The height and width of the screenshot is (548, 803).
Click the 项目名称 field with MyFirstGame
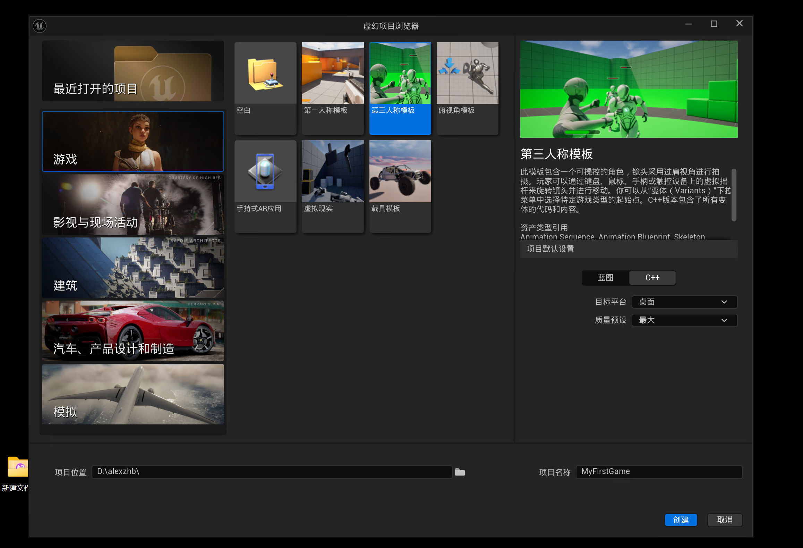(659, 472)
